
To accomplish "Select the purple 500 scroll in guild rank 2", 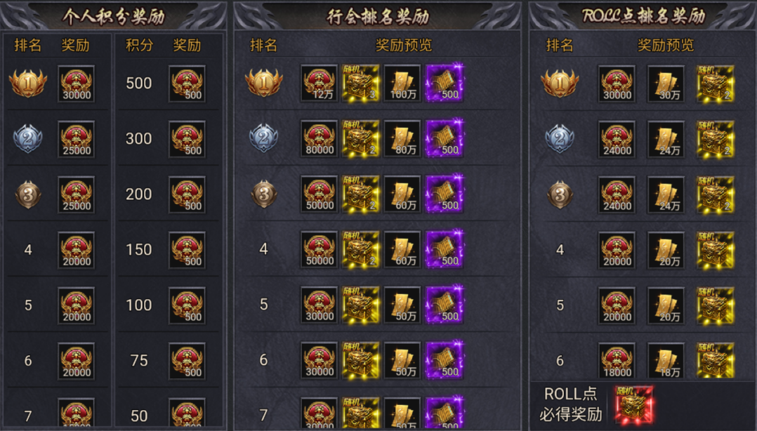I will 444,138.
